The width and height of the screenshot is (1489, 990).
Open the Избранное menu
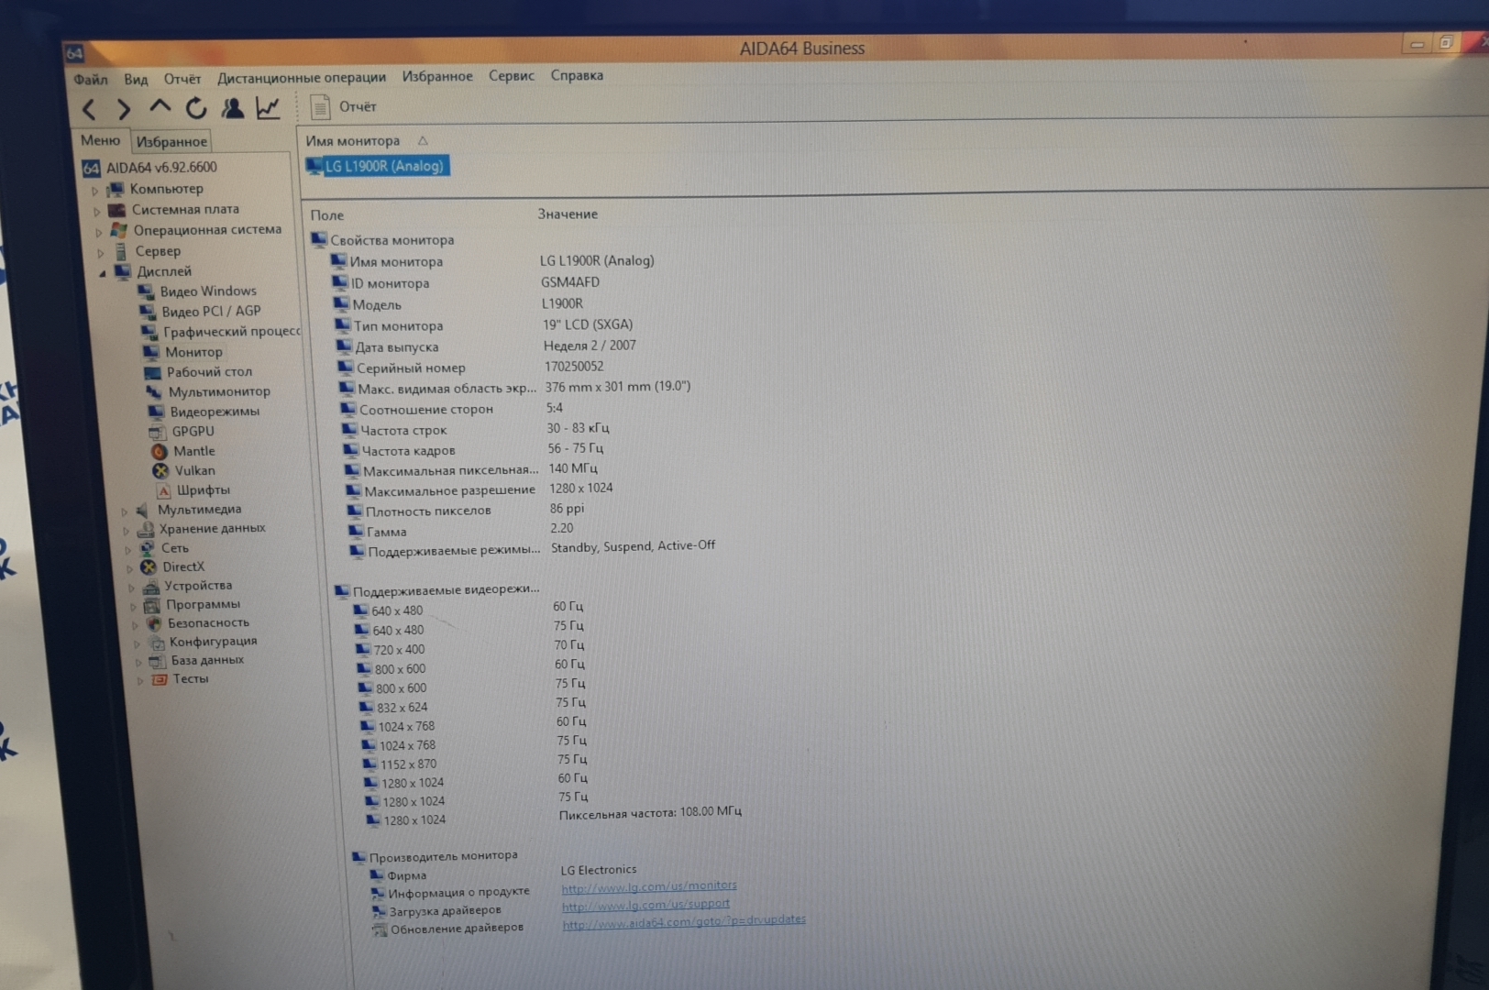[437, 76]
